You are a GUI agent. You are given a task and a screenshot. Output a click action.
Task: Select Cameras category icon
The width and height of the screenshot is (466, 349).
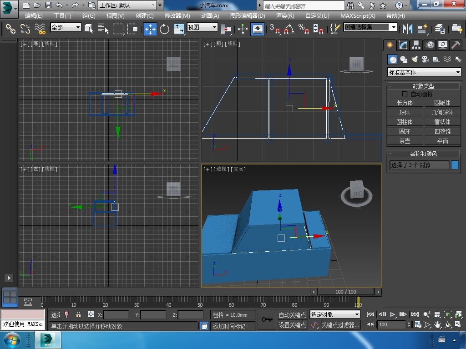point(425,60)
